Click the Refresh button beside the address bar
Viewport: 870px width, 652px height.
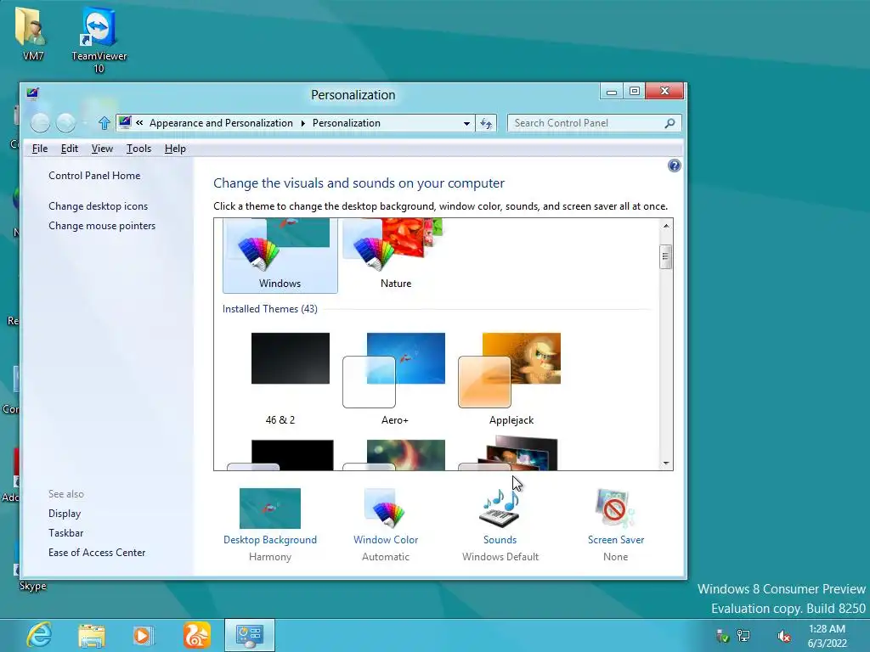coord(486,123)
